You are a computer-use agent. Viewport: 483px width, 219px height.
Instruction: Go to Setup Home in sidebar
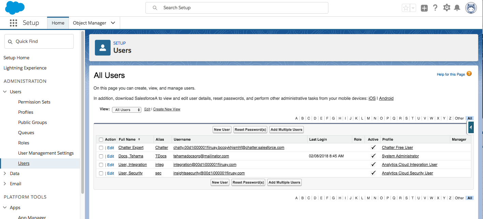click(16, 58)
